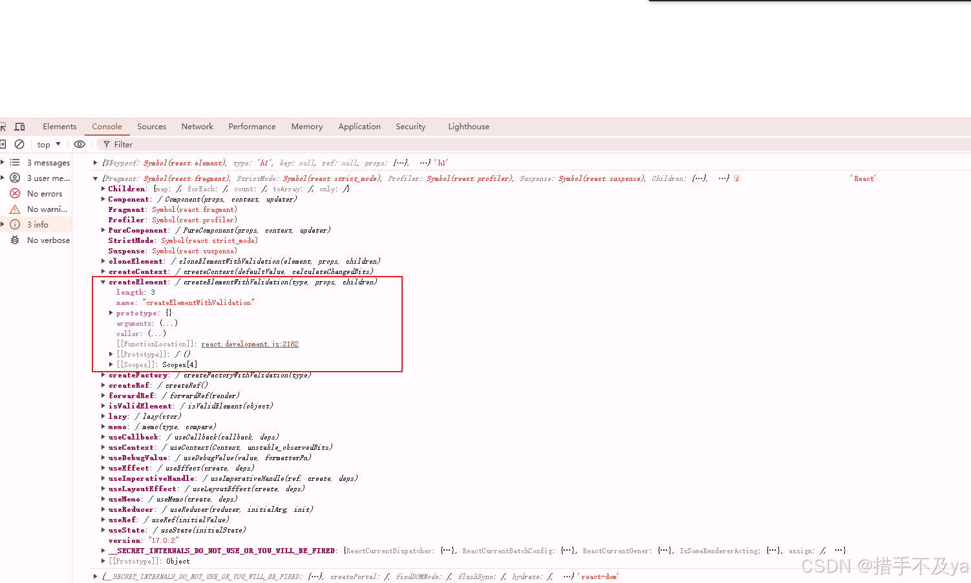971x583 pixels.
Task: Click the caller (...) getter
Action: click(156, 334)
